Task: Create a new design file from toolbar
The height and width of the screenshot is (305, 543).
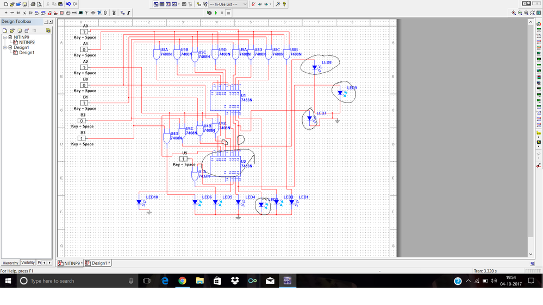Action: pyautogui.click(x=6, y=4)
